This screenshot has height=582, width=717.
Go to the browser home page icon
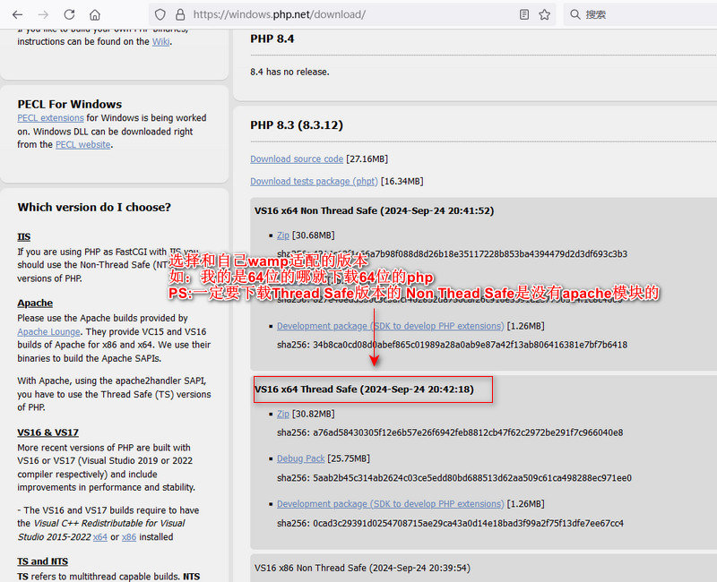95,14
